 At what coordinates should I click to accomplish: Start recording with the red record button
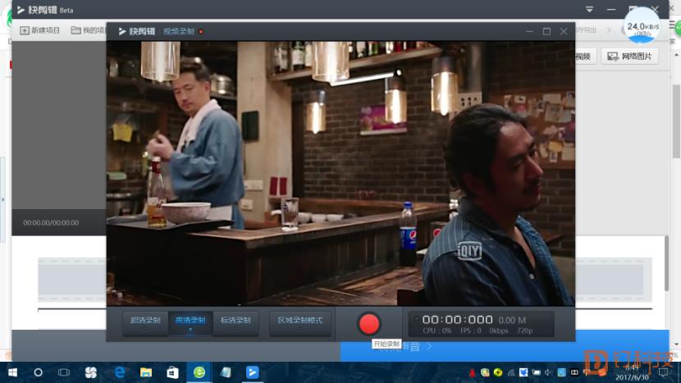point(368,324)
